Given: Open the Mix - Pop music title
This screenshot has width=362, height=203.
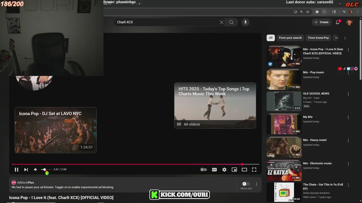Looking at the screenshot, I should pyautogui.click(x=313, y=72).
